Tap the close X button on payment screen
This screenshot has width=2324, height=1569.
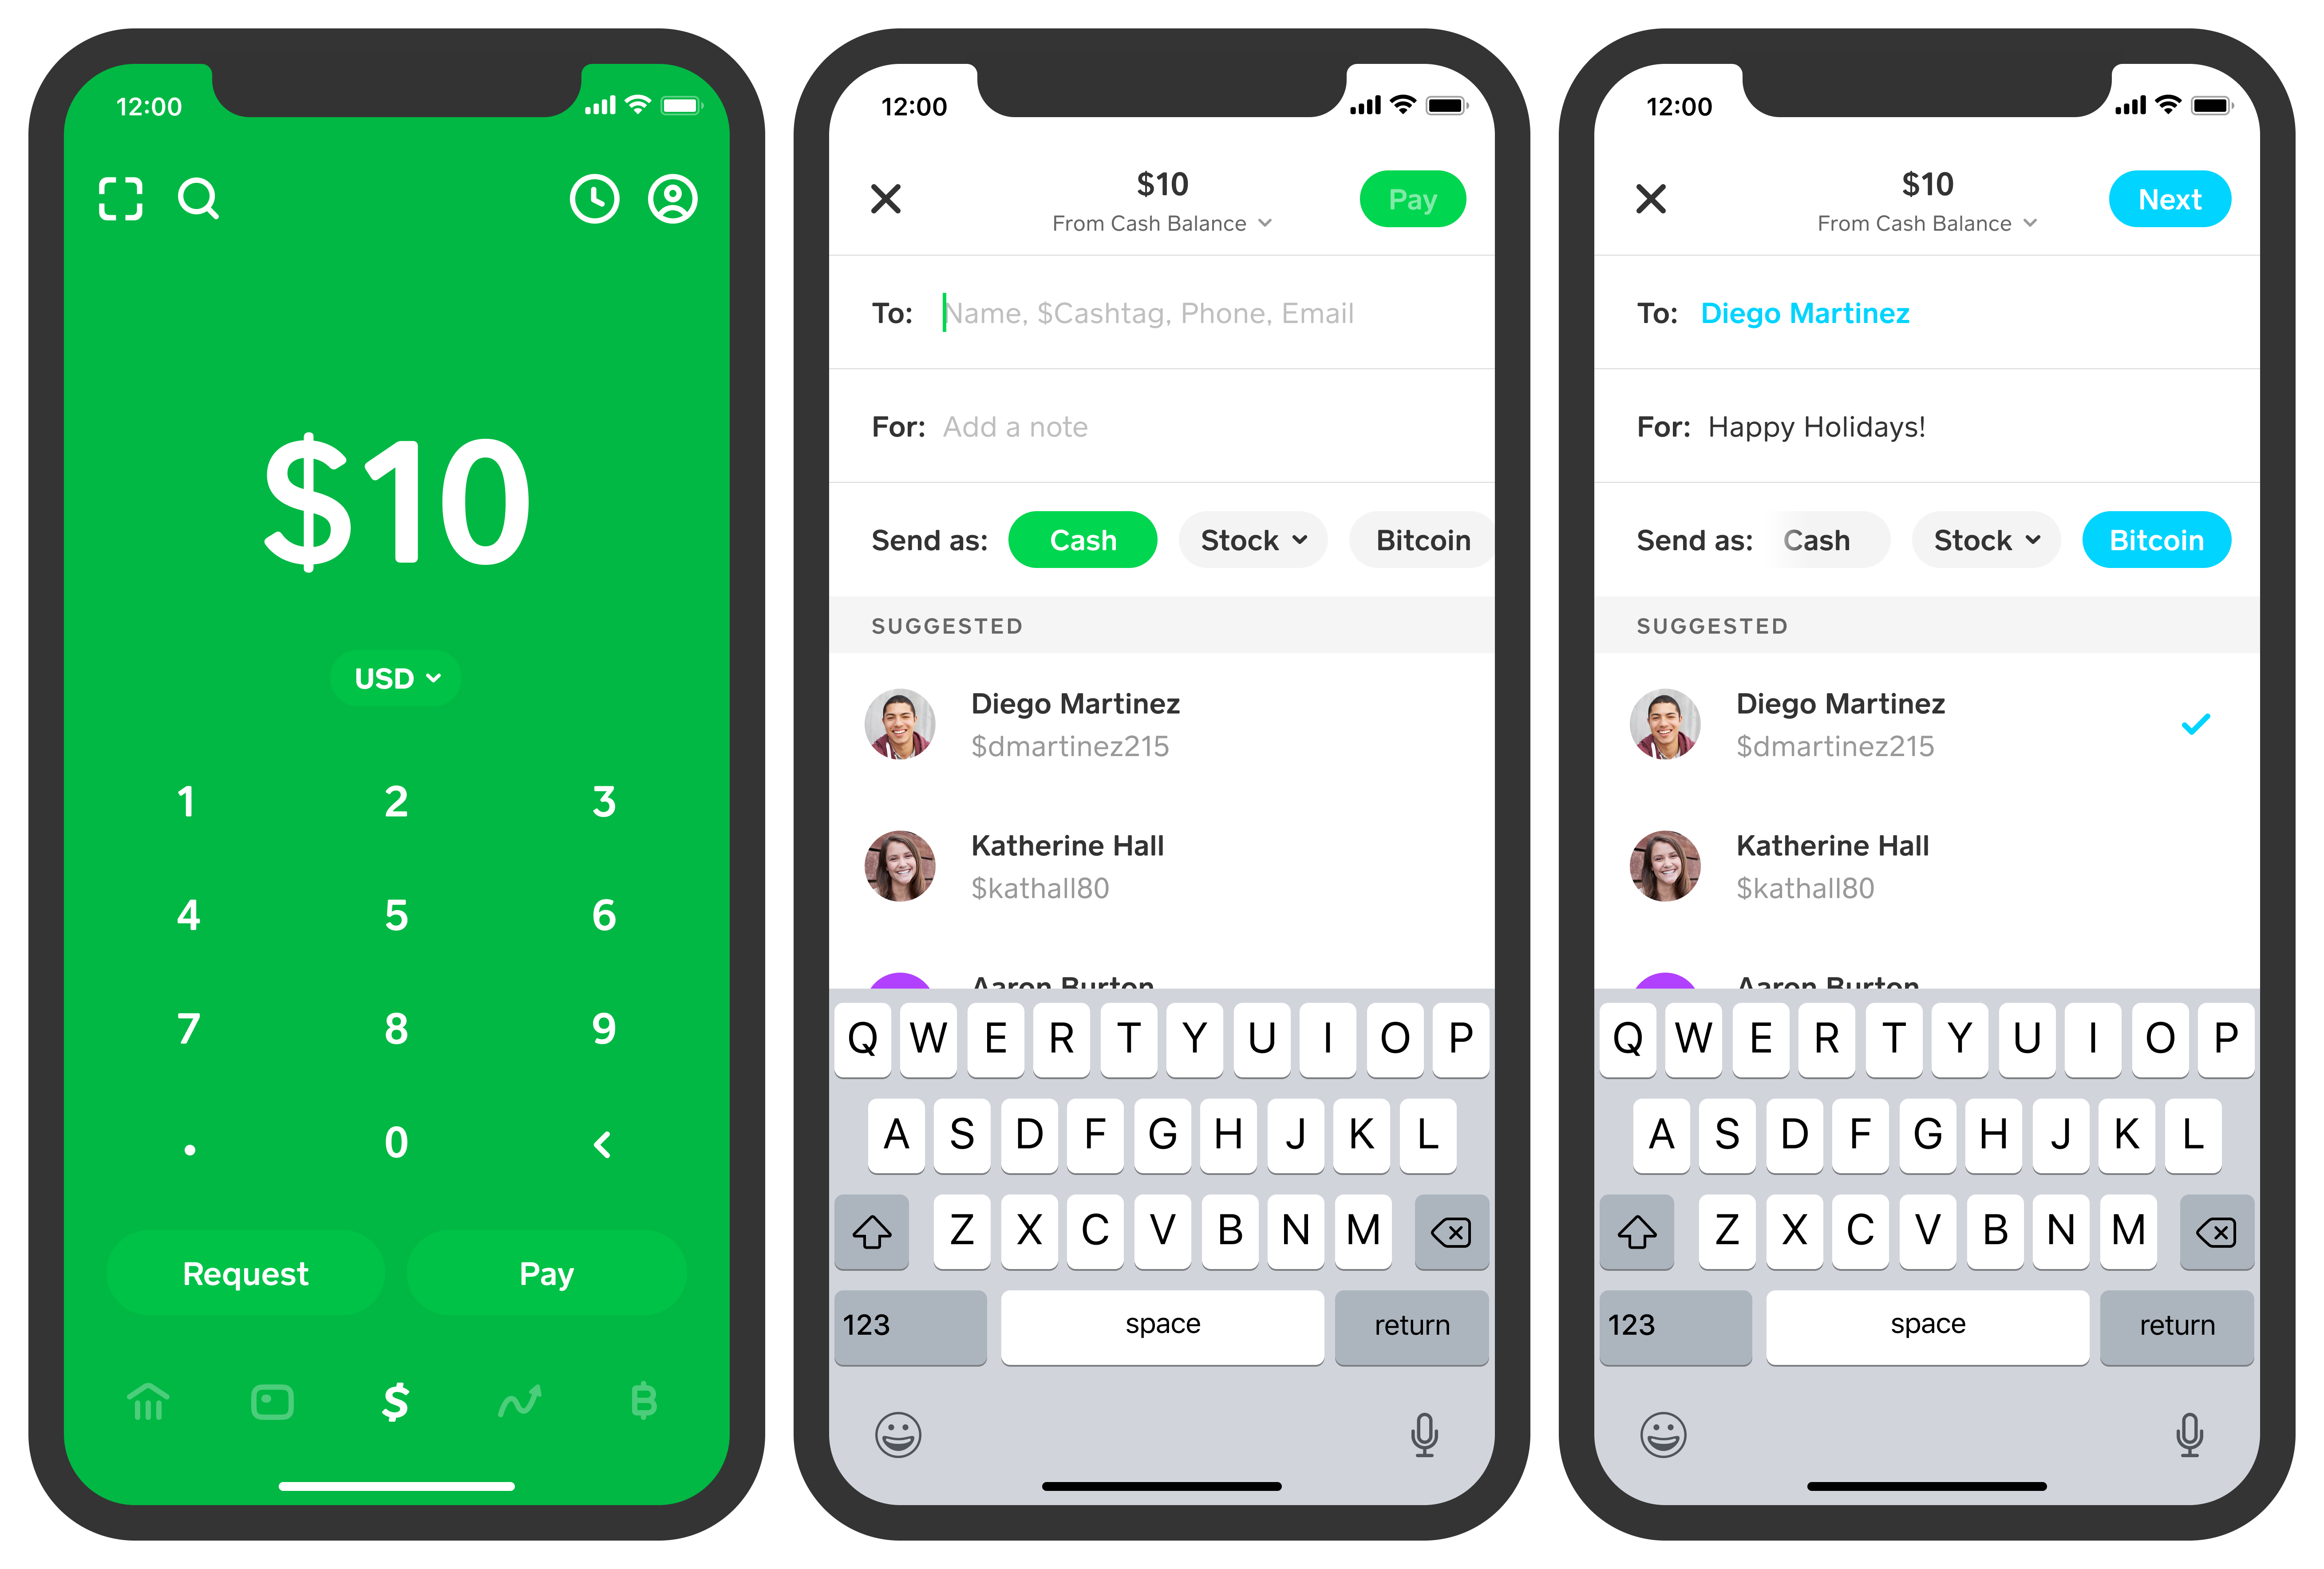(886, 198)
